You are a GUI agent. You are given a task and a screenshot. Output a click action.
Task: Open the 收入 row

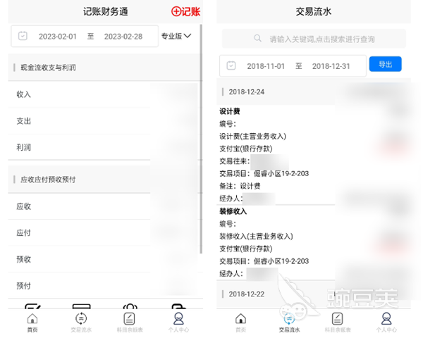[24, 94]
